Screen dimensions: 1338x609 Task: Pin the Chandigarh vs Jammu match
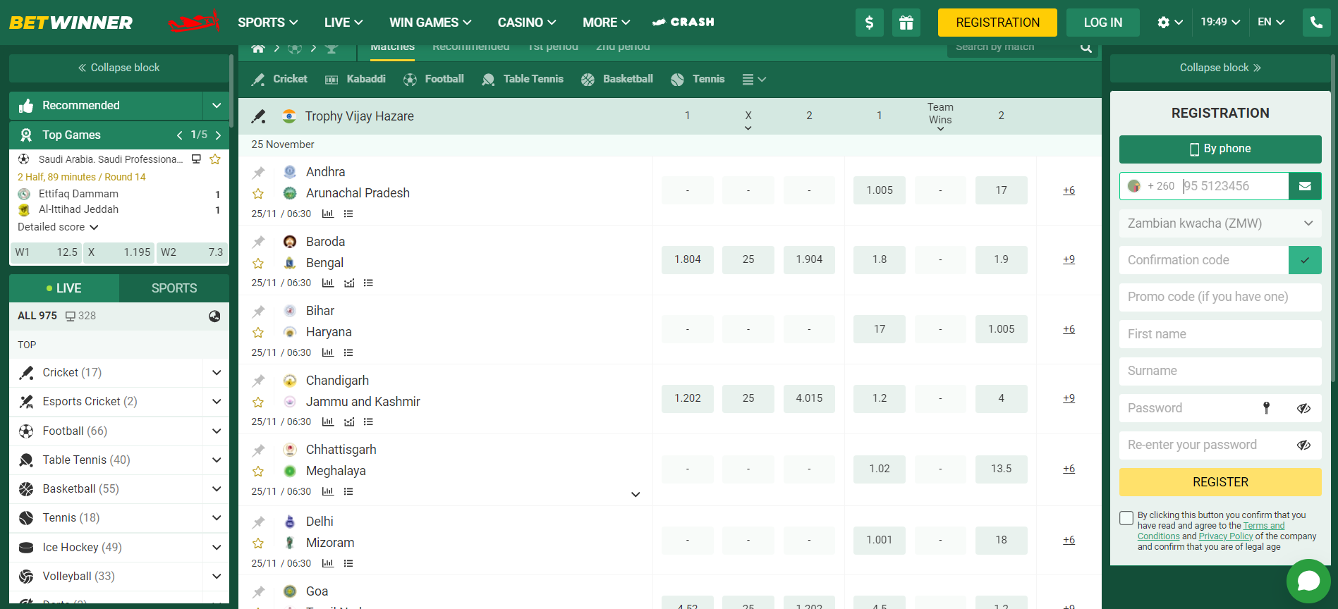pos(259,381)
